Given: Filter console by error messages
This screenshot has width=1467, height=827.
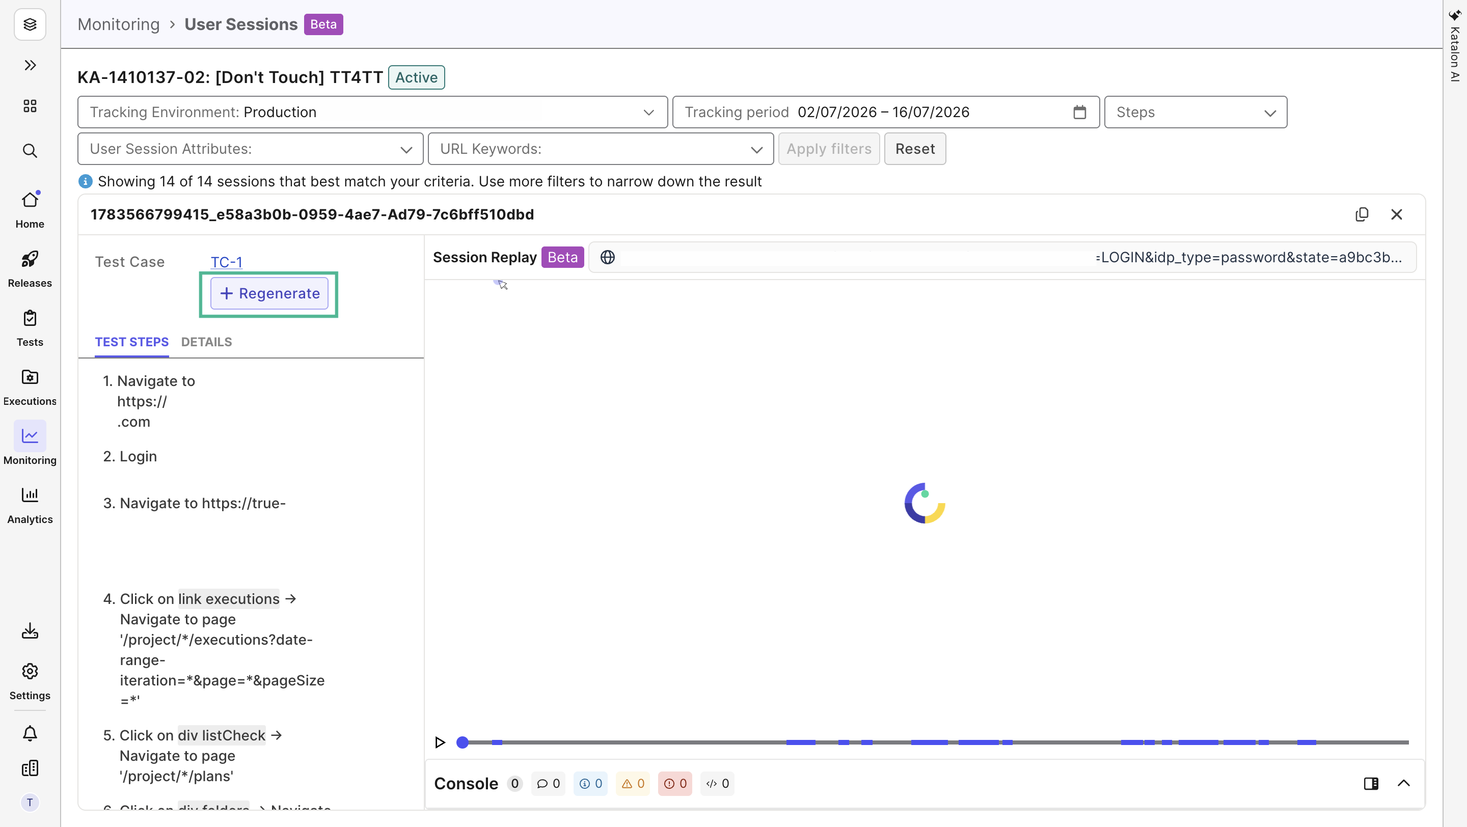Looking at the screenshot, I should (675, 784).
